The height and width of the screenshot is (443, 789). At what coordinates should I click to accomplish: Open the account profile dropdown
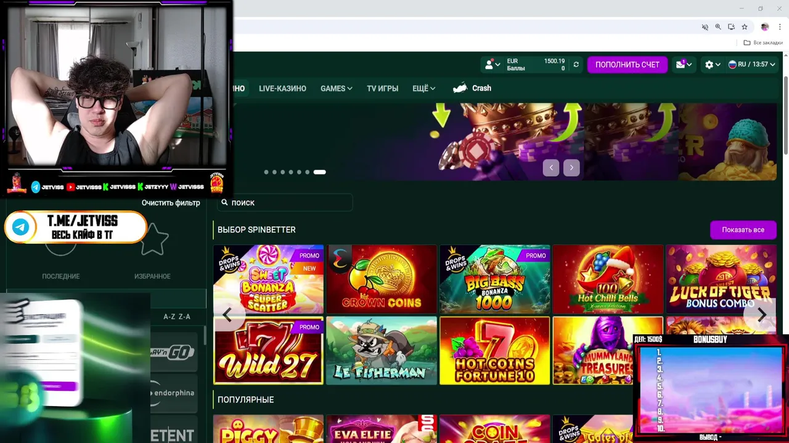pyautogui.click(x=493, y=65)
